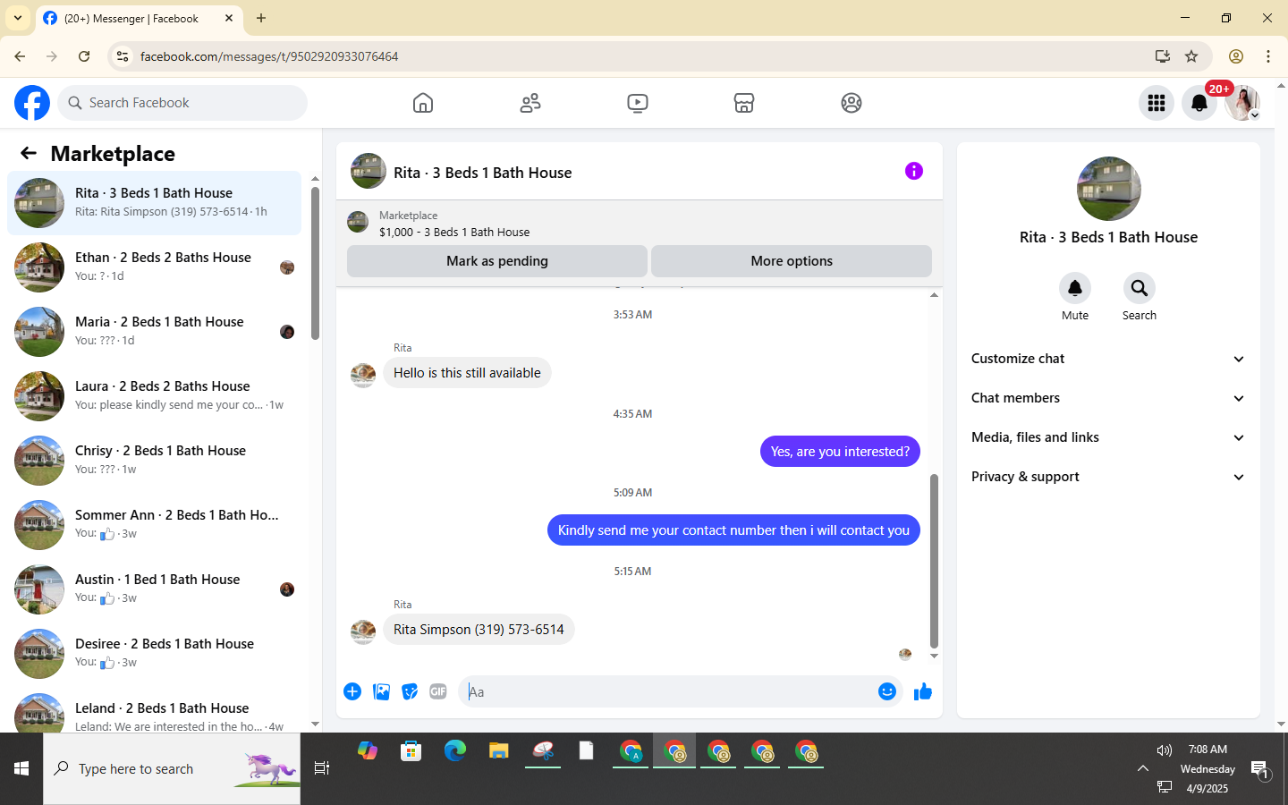Click the 'Yes, are you interested?' message bubble
This screenshot has width=1288, height=805.
tap(840, 452)
